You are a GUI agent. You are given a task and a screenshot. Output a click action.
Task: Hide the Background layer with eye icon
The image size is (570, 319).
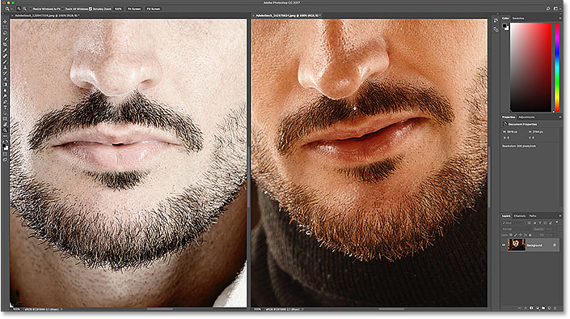click(504, 245)
